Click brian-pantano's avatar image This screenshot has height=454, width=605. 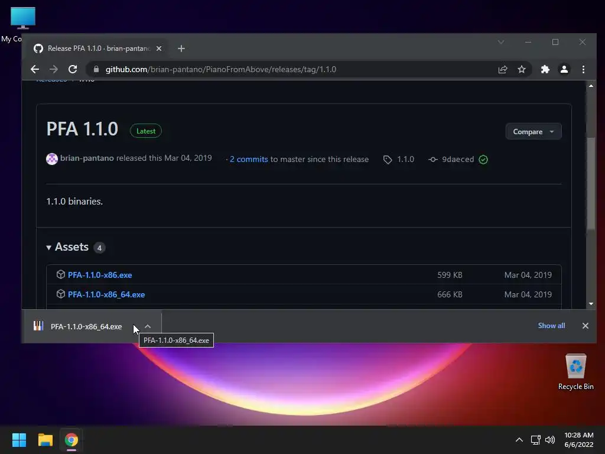pyautogui.click(x=52, y=158)
